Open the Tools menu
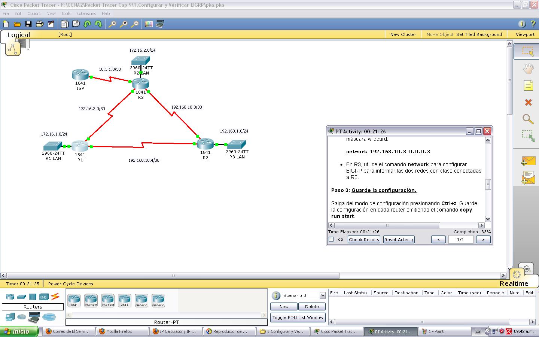 point(66,13)
